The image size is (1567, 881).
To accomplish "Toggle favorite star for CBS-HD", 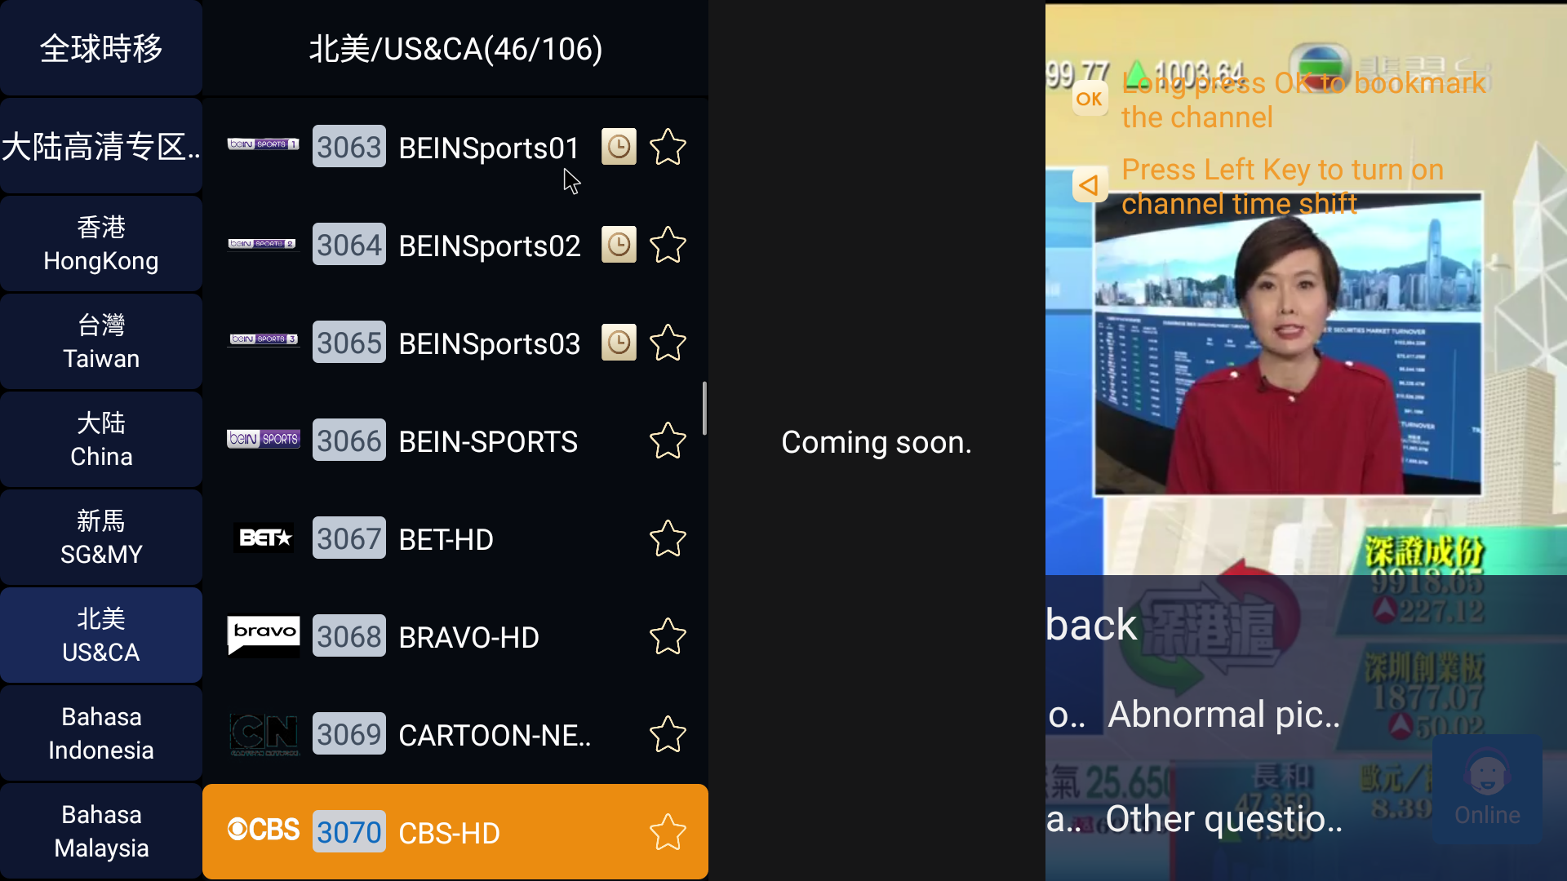I will point(668,832).
